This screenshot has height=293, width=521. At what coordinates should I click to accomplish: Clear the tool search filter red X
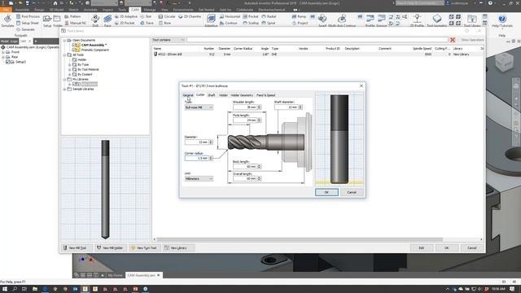[453, 40]
